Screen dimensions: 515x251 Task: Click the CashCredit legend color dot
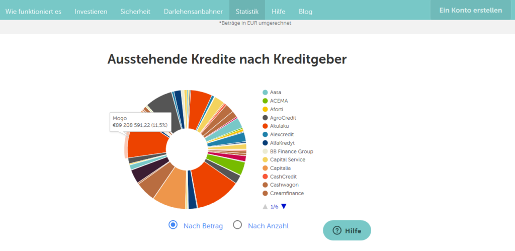pyautogui.click(x=265, y=177)
